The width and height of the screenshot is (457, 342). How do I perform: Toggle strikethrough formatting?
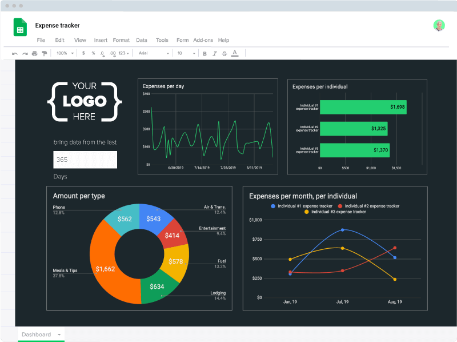(x=224, y=53)
